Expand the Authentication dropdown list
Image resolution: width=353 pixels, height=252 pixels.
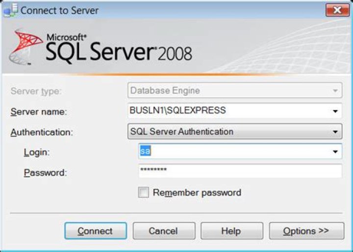pos(335,132)
